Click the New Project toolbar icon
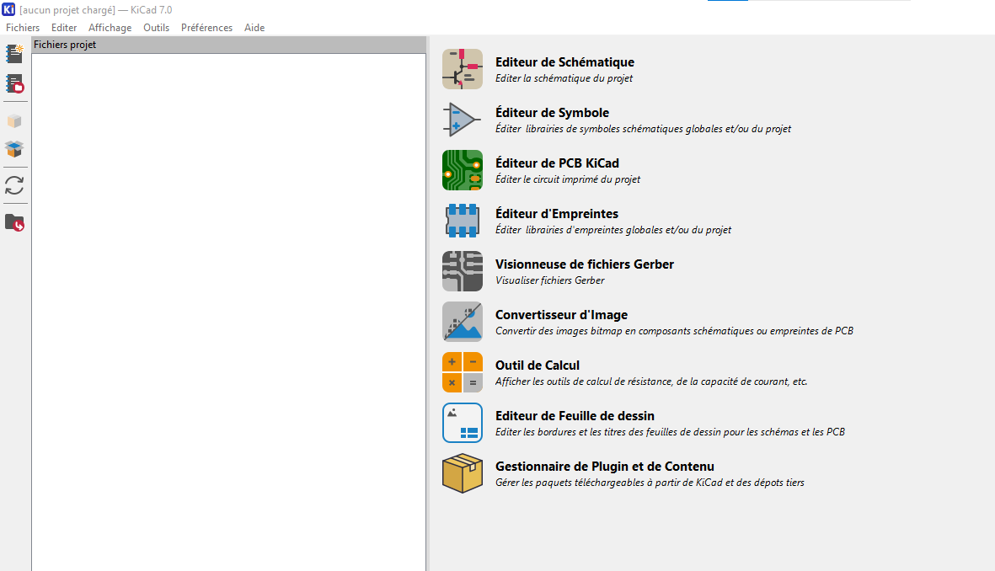 point(14,54)
